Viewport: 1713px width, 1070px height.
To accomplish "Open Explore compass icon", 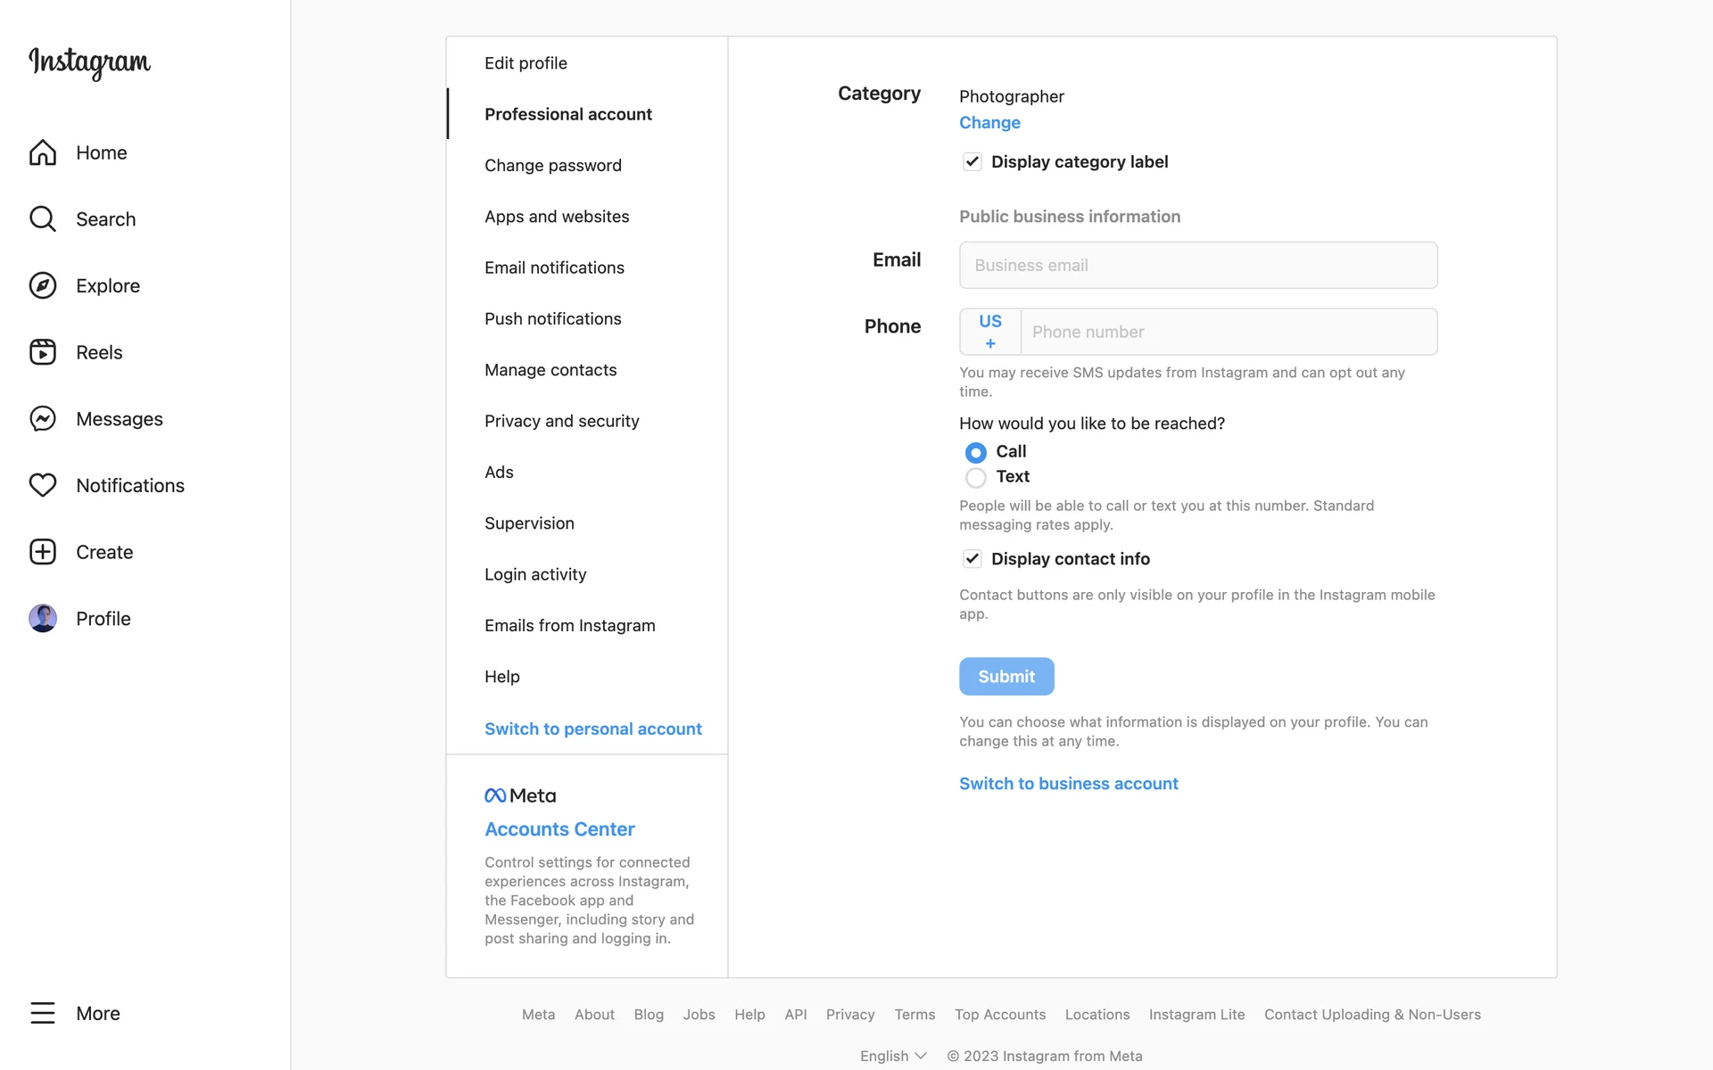I will tap(43, 285).
